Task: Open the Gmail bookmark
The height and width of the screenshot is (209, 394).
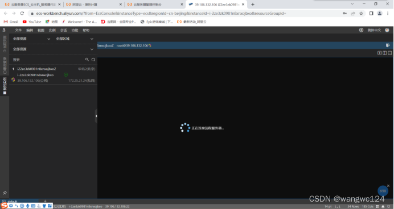Action: tap(11, 22)
